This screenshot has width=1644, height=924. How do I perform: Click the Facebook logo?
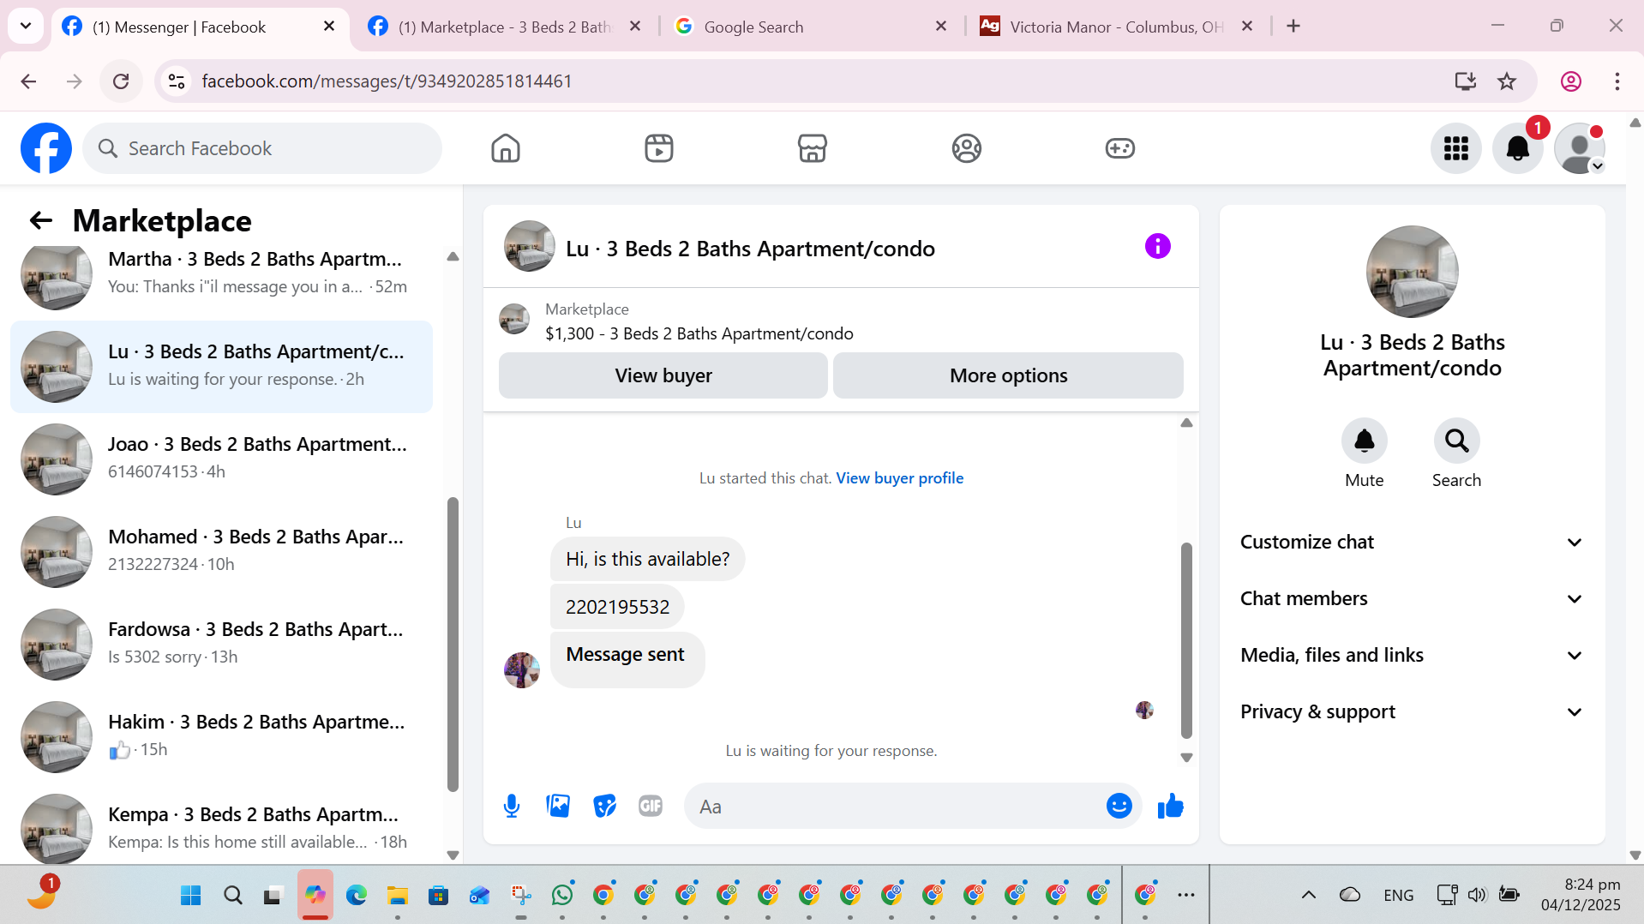46,148
